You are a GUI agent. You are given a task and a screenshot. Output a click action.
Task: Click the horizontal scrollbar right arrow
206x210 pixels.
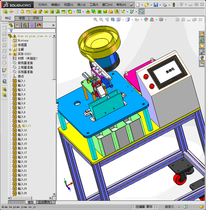click(x=50, y=198)
